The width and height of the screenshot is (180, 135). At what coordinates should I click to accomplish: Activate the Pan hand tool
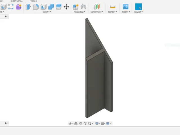pos(80,123)
